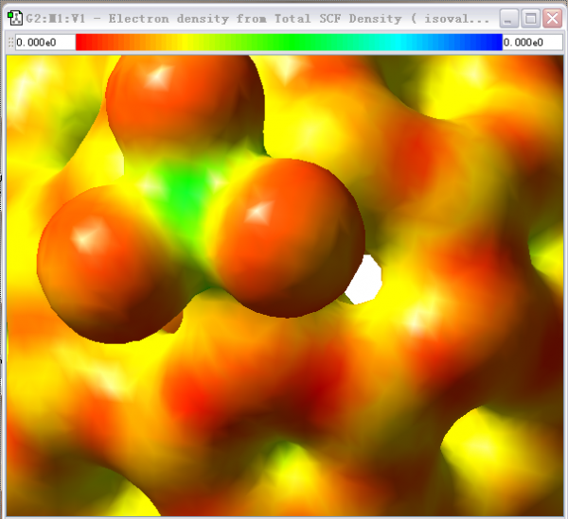Viewport: 568px width, 519px height.
Task: Click the GaussView window icon in title bar
Action: point(15,18)
